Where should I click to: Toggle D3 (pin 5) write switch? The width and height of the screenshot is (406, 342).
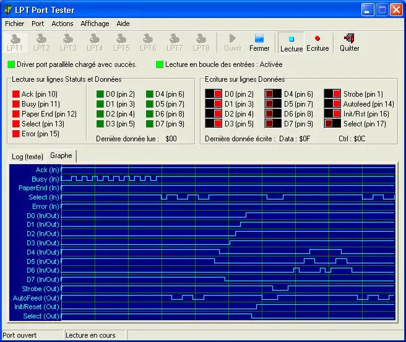point(214,123)
